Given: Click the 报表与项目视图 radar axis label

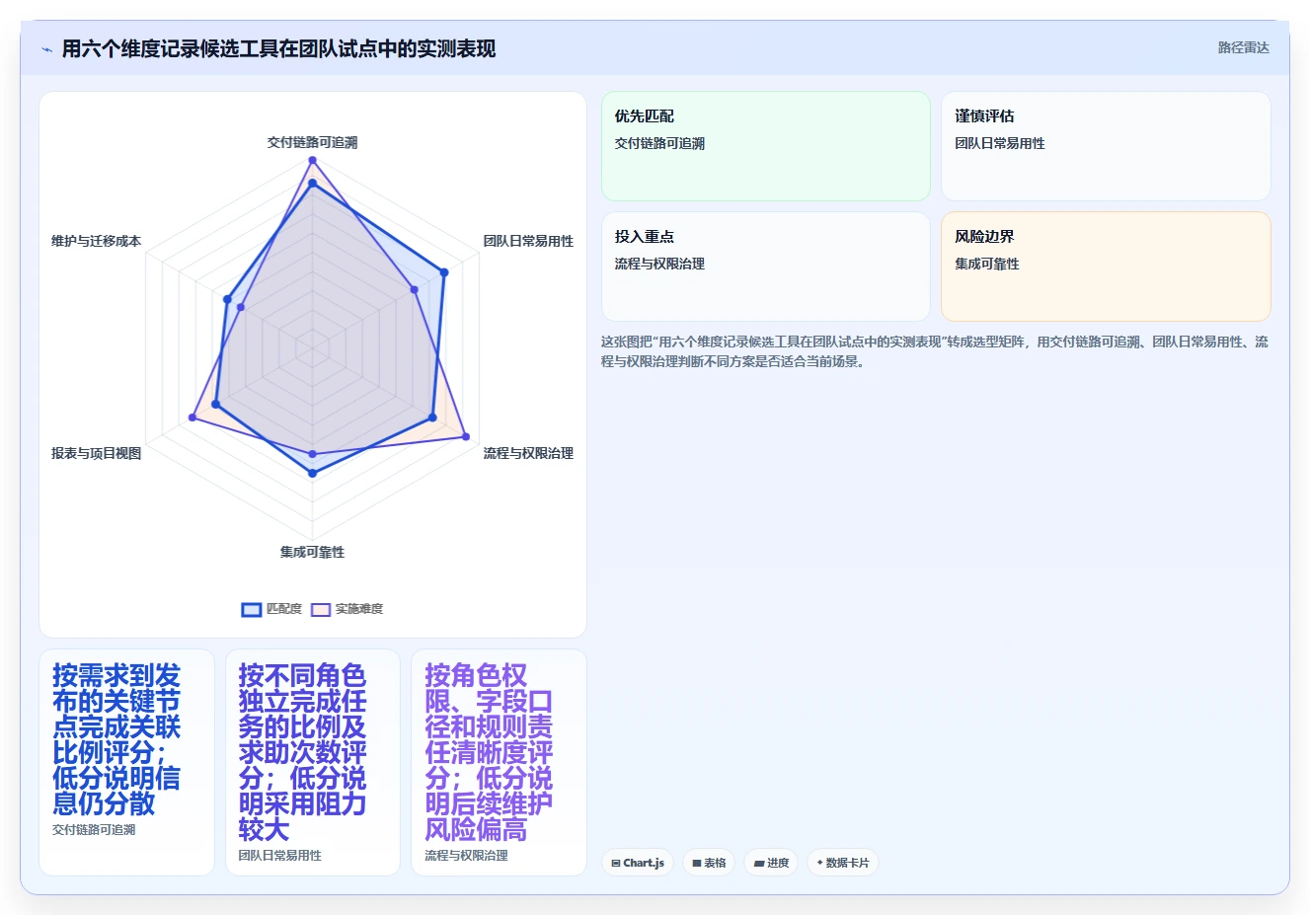Looking at the screenshot, I should click(x=96, y=453).
